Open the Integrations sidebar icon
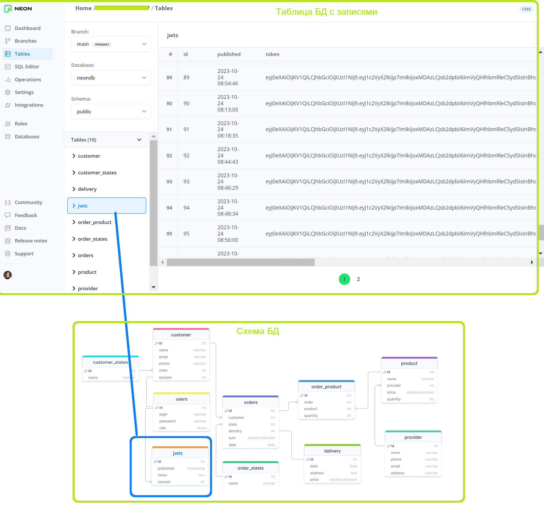544x509 pixels. (8, 105)
